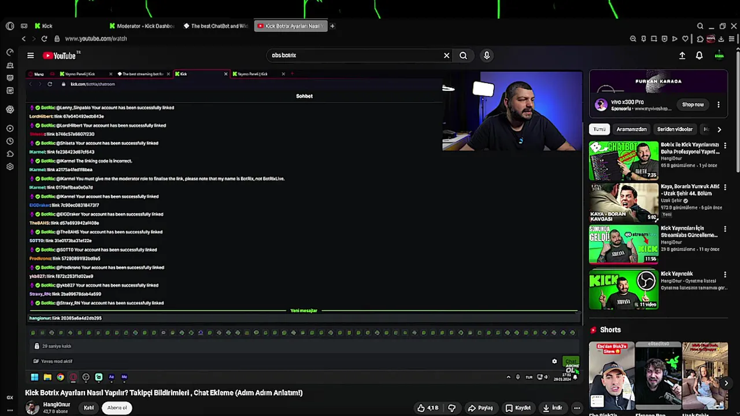Select the 'Tümü' filter chip
The image size is (740, 416).
tap(599, 129)
